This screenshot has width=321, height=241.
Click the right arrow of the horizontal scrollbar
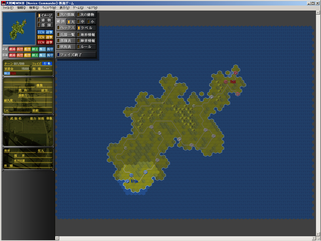point(314,238)
